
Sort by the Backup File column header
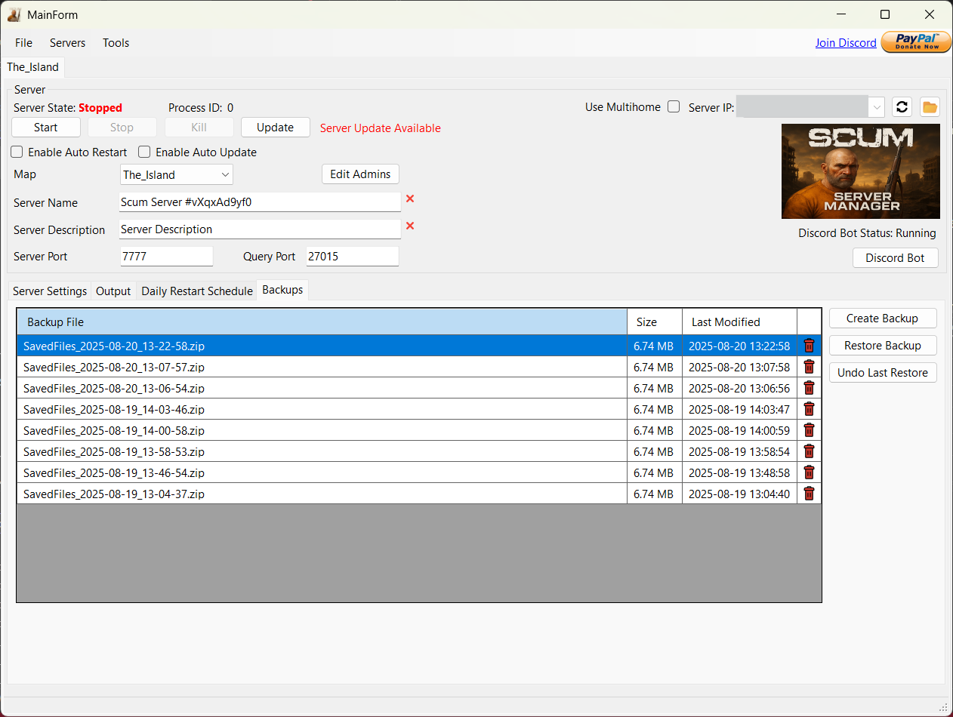click(x=322, y=322)
